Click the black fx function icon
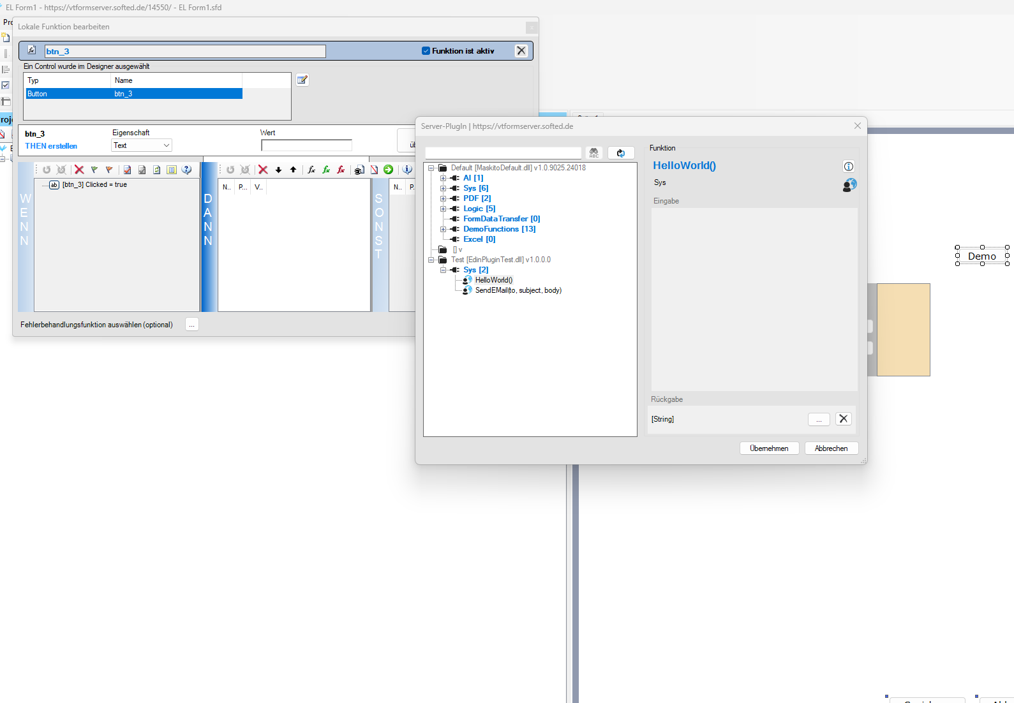Image resolution: width=1014 pixels, height=703 pixels. [x=311, y=170]
